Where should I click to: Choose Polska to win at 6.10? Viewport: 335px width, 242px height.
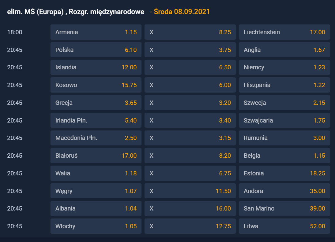pyautogui.click(x=96, y=50)
